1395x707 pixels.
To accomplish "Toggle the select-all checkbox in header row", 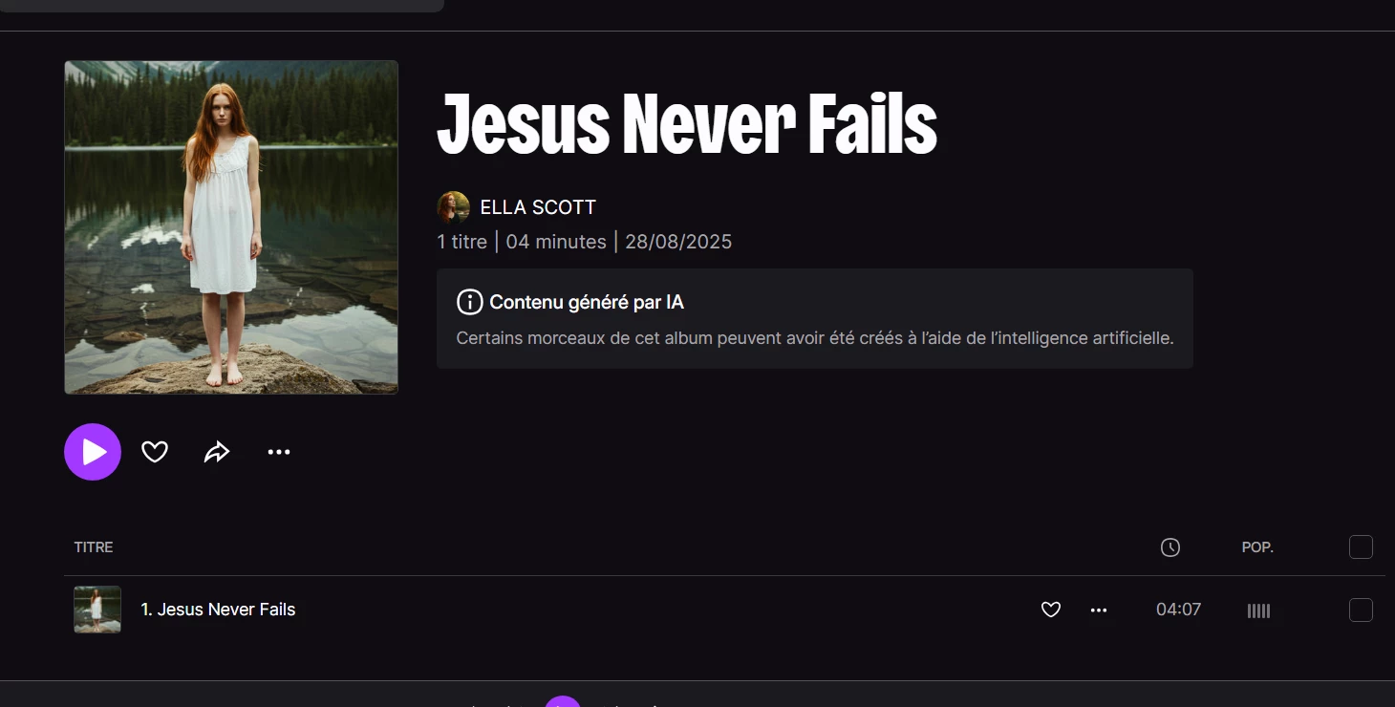I will pyautogui.click(x=1361, y=547).
